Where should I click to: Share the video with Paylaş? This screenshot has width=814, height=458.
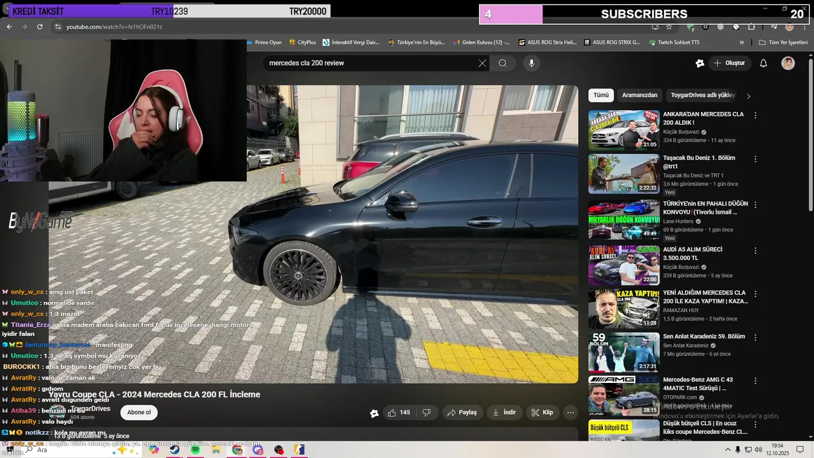[x=462, y=412]
